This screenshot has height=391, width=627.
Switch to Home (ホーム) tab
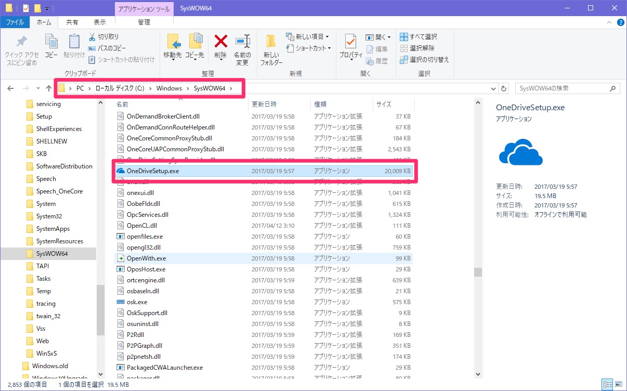point(44,22)
